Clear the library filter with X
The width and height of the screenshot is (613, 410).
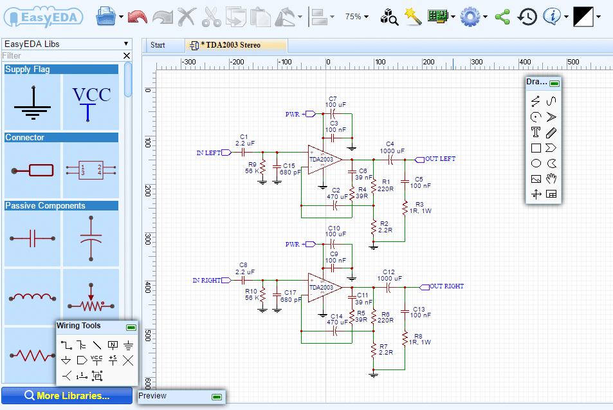point(127,55)
